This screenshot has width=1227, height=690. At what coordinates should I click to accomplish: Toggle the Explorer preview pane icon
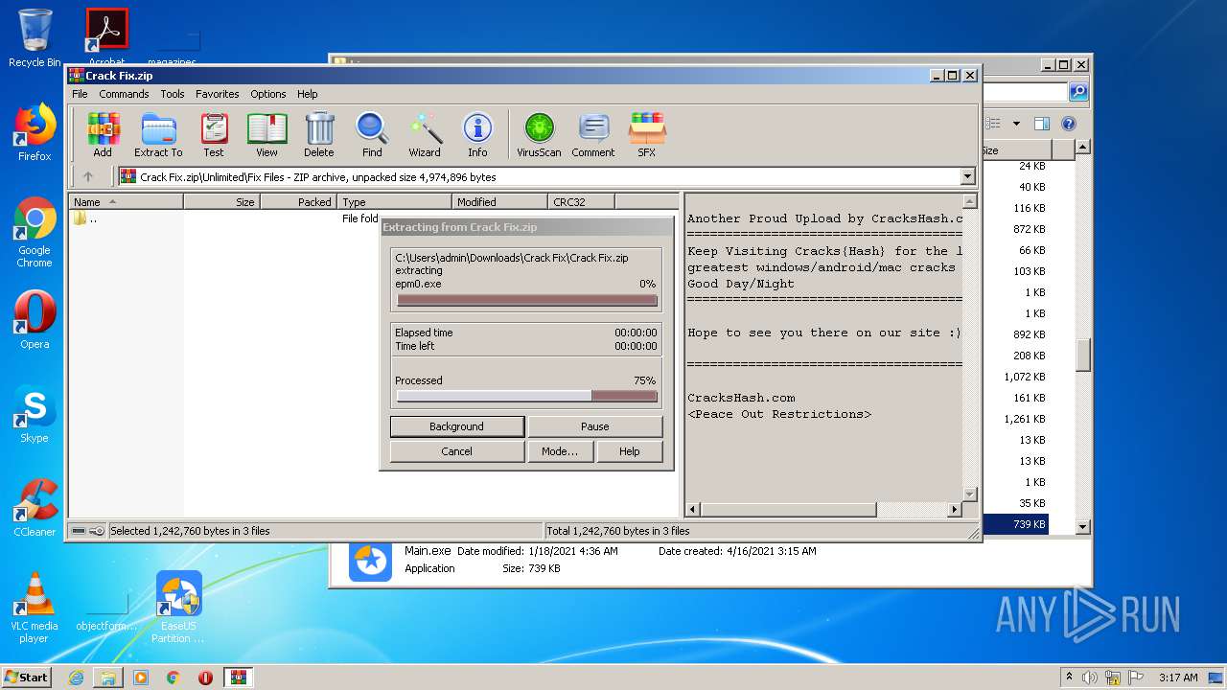coord(1042,123)
